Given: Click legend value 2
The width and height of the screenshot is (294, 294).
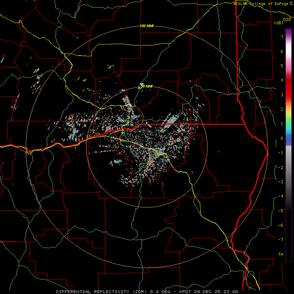Looking at the screenshot, I should click(x=282, y=109).
